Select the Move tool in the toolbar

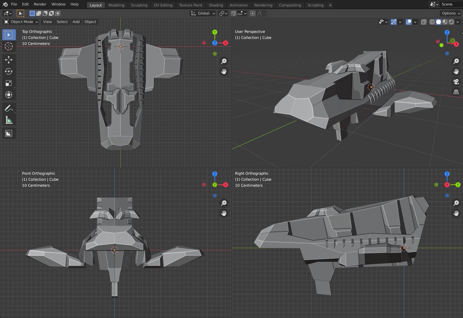(8, 60)
